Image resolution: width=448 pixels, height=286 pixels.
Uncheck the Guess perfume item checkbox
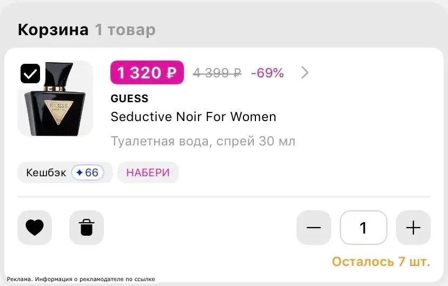pos(30,74)
